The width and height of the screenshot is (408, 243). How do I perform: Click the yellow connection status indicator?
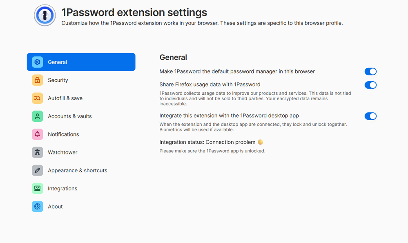tap(260, 142)
